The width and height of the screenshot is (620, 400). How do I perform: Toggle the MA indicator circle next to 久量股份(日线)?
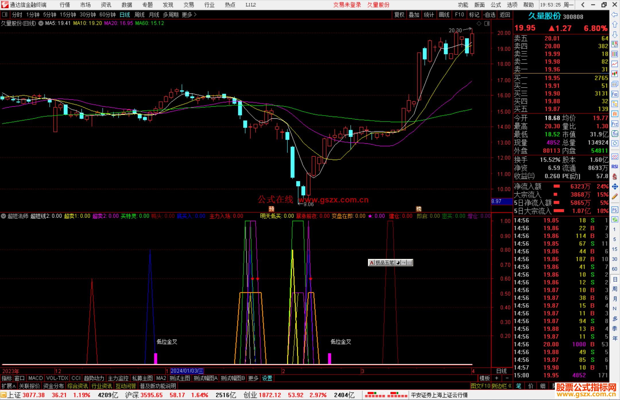click(41, 24)
